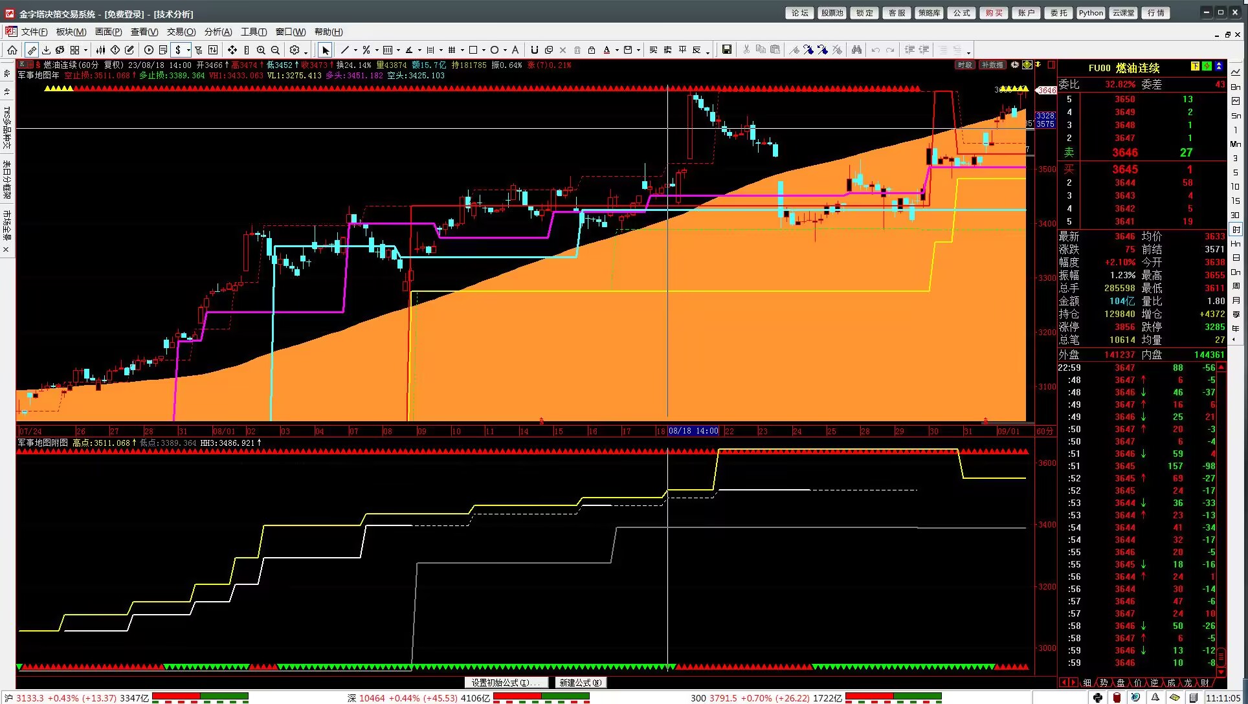
Task: Open the 分析(A) menu
Action: [x=217, y=32]
